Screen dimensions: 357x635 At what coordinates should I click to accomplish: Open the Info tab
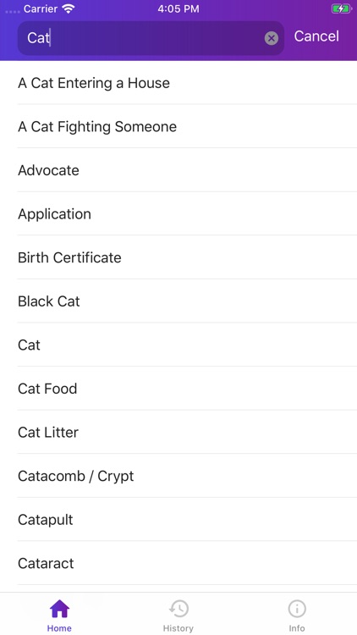click(x=297, y=616)
